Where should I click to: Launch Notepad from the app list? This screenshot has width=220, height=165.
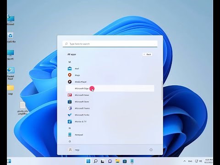point(110,135)
